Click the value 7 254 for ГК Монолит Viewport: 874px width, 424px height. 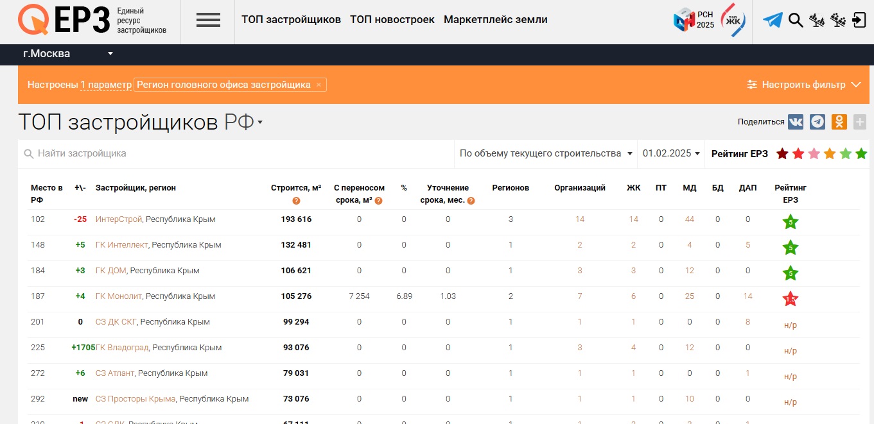[359, 296]
